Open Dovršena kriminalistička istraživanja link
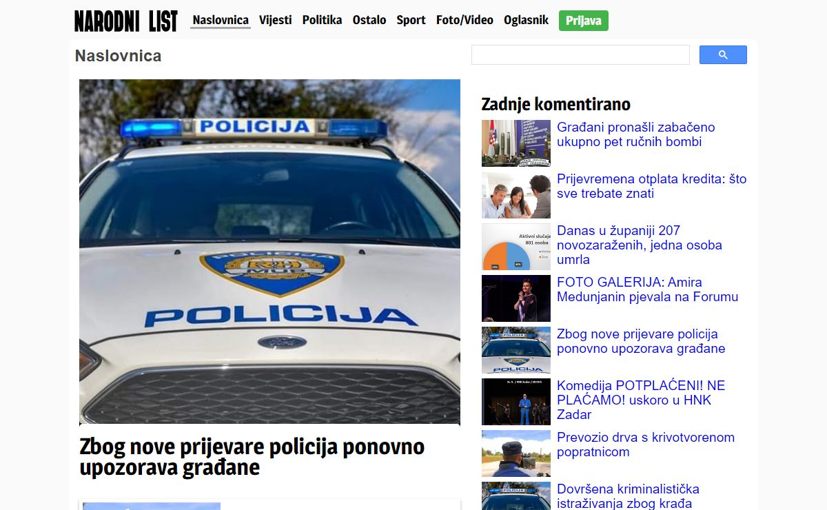The image size is (827, 510). click(x=629, y=496)
